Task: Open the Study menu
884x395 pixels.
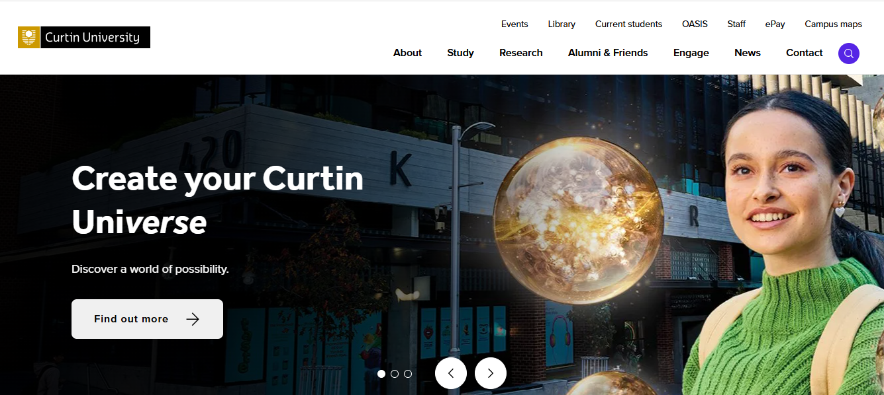Action: [460, 53]
